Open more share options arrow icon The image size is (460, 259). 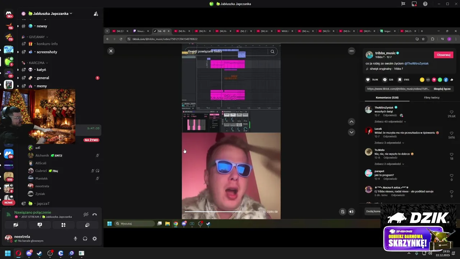(452, 80)
